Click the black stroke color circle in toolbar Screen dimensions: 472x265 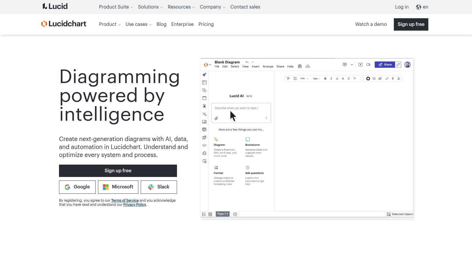(x=368, y=79)
